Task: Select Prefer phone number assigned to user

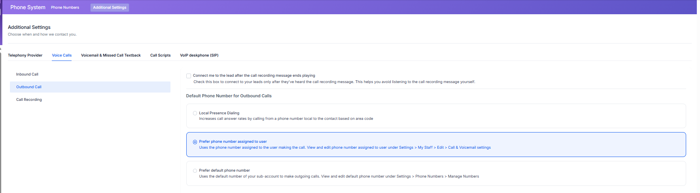Action: coord(195,142)
